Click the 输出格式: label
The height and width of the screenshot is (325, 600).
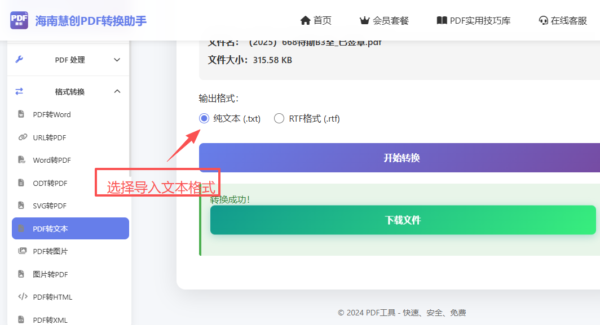point(218,99)
